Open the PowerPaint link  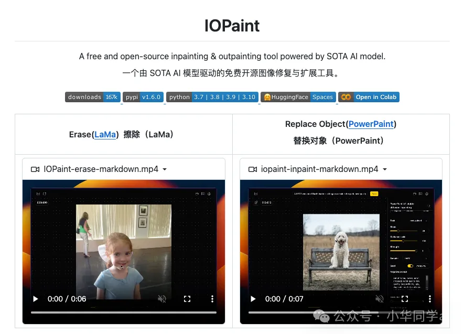[x=371, y=124]
